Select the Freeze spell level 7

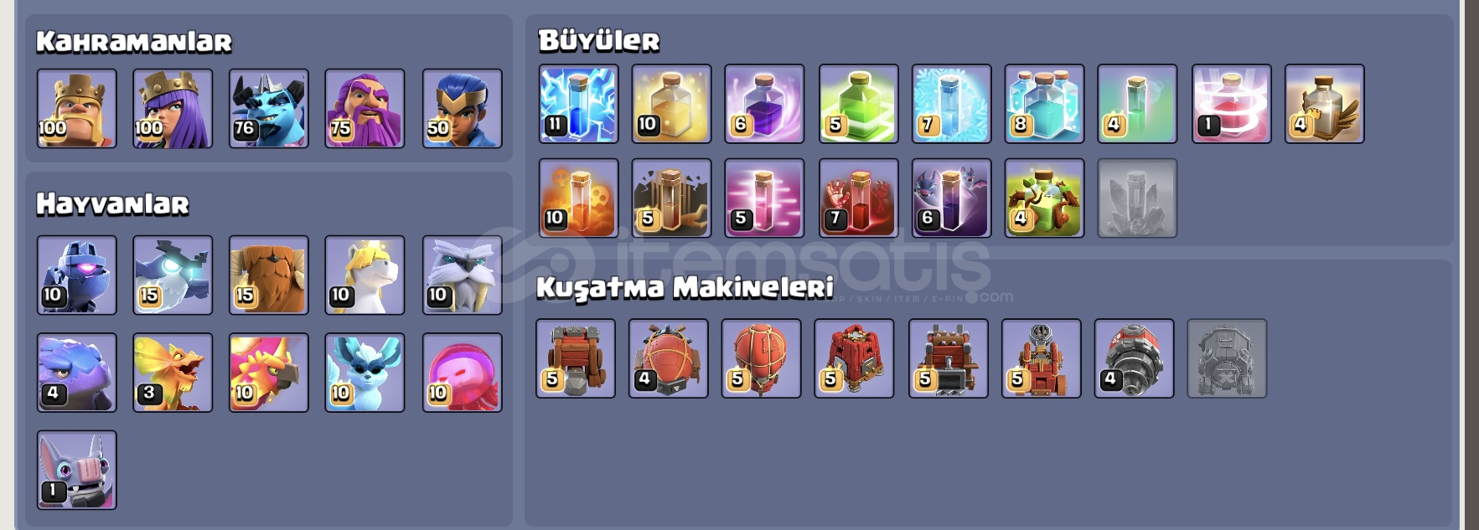coord(951,104)
